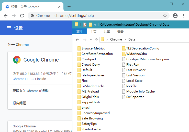Click the 关于 Chrome heading
The image size is (189, 132).
point(18,45)
